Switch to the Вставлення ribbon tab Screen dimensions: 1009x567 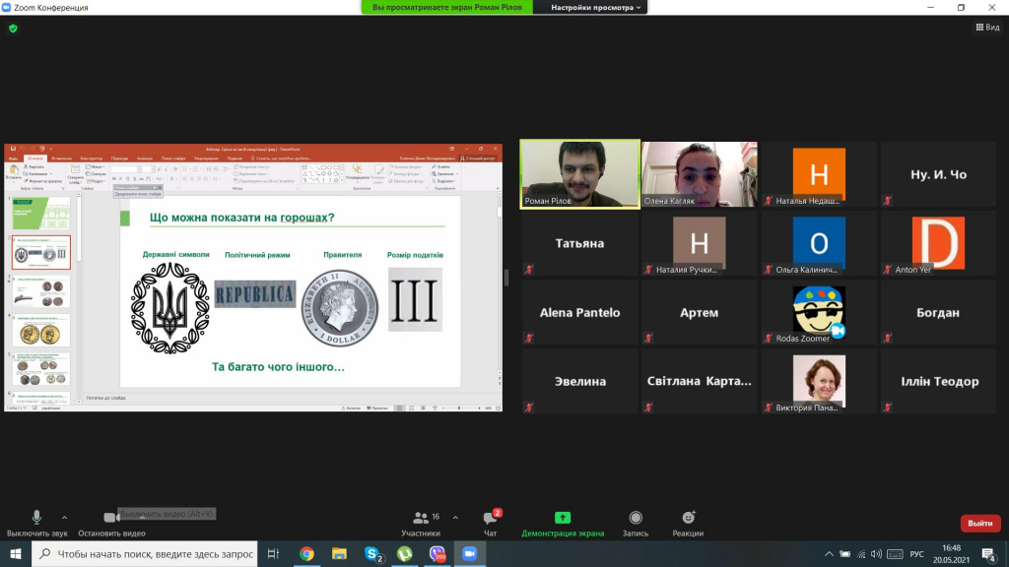tap(62, 158)
